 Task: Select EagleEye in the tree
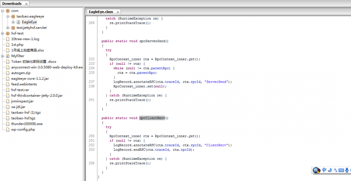(x=29, y=22)
